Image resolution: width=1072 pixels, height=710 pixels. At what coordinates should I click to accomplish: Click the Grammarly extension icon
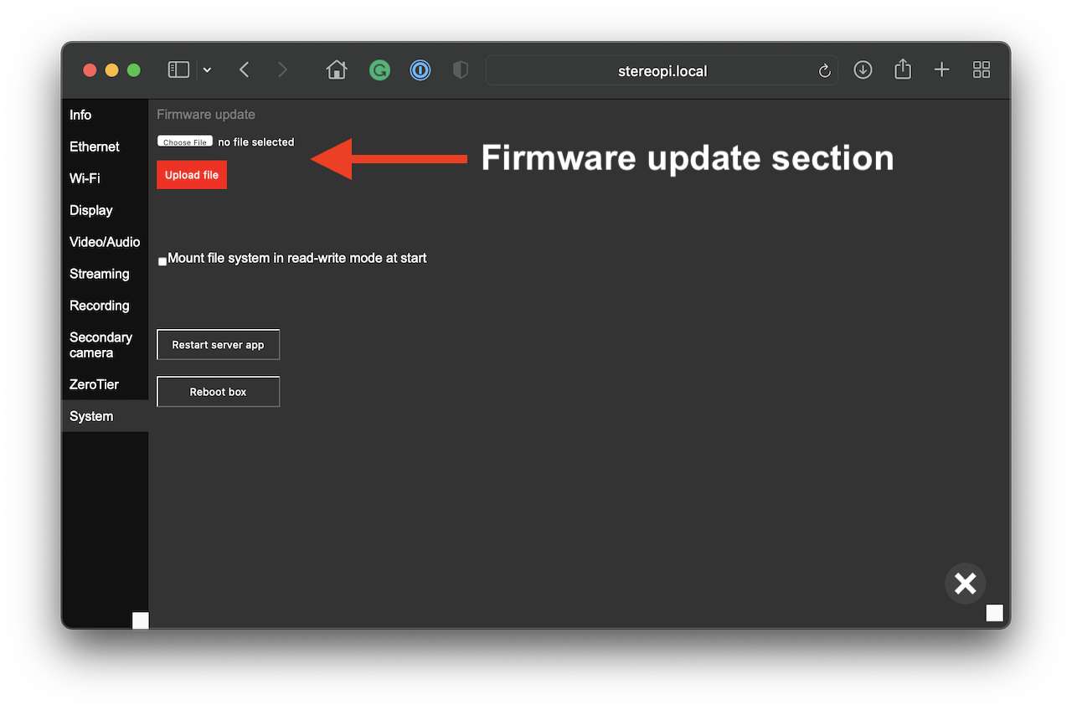[379, 70]
